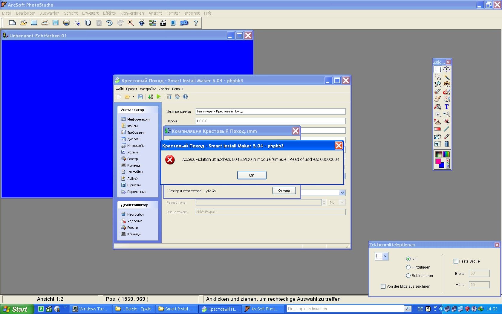The image size is (502, 314).
Task: Click the trash can tool icon
Action: coord(446,144)
